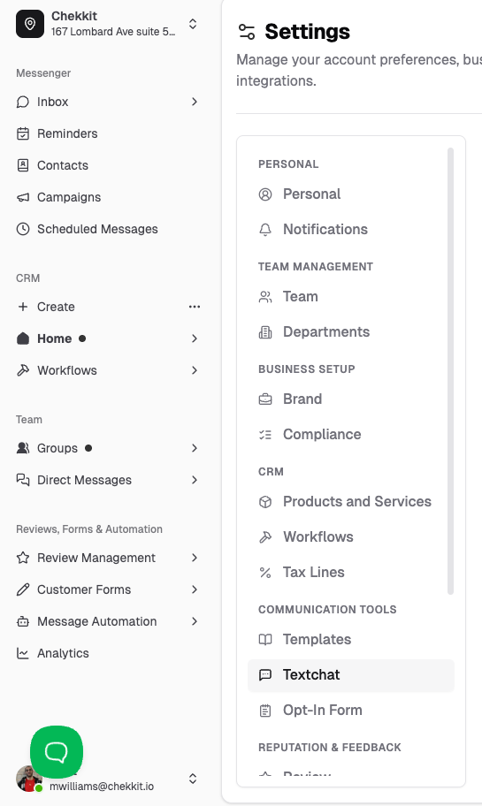Click the settings menu vertical scrollbar
Image resolution: width=482 pixels, height=806 pixels.
[x=451, y=371]
